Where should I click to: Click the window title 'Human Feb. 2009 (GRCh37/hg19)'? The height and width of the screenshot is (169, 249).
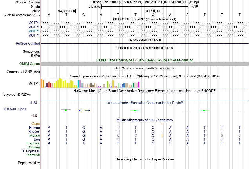(116, 2)
